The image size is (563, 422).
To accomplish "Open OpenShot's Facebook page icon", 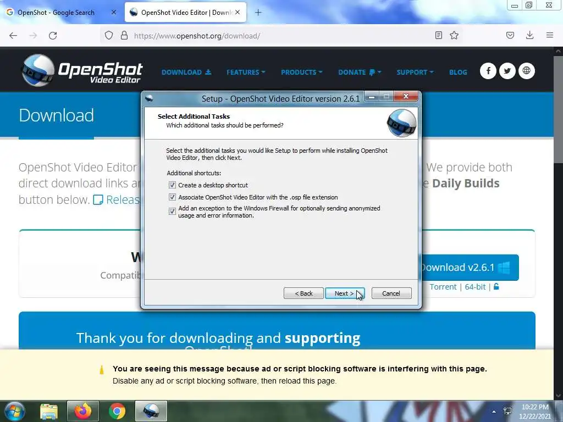I will (488, 71).
